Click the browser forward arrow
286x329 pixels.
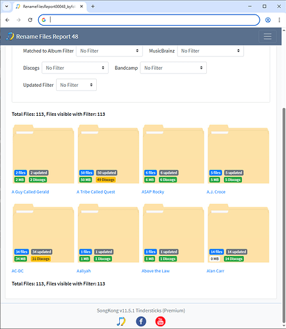(x=18, y=20)
